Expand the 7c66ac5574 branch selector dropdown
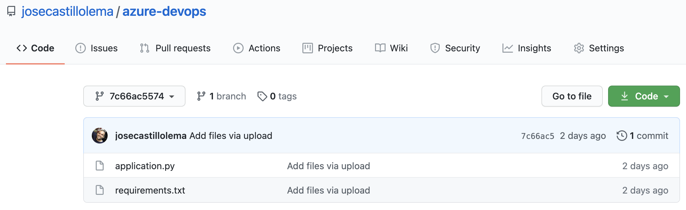 134,96
